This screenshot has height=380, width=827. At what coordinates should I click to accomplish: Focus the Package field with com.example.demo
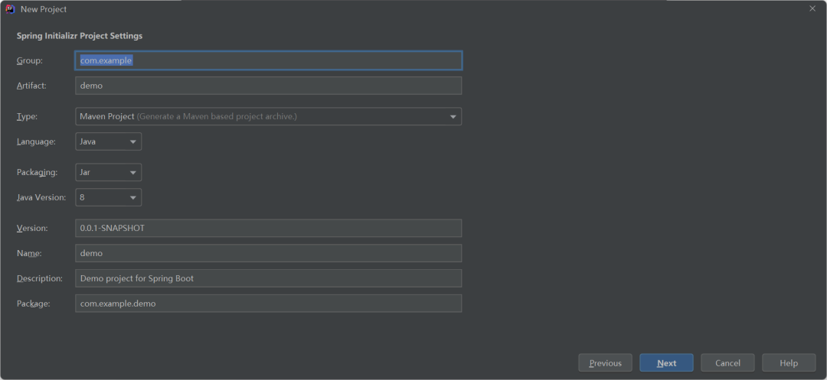[x=268, y=304]
